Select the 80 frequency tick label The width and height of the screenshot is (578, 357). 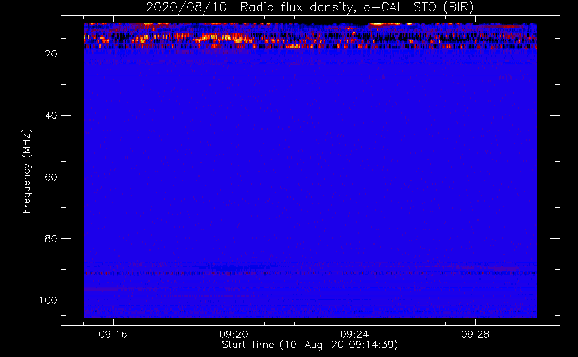coord(51,238)
